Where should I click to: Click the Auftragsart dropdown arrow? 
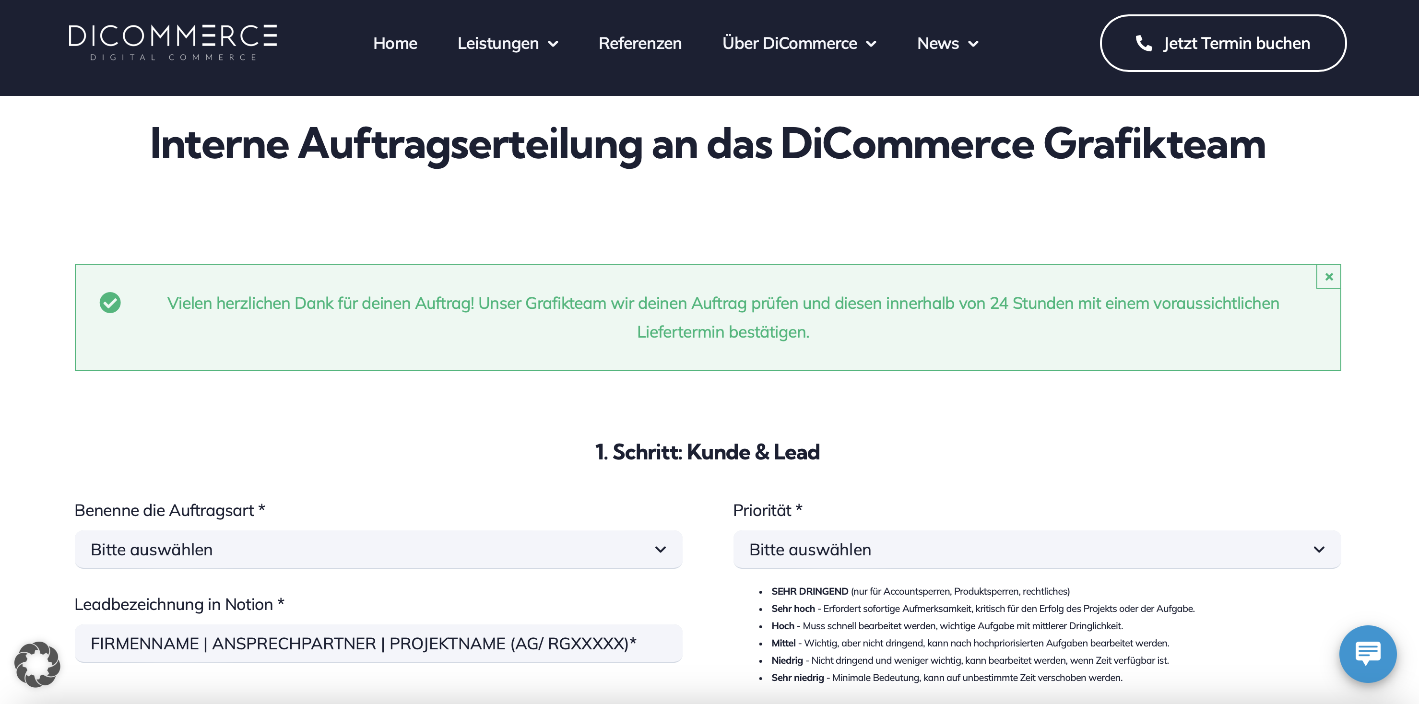click(661, 550)
